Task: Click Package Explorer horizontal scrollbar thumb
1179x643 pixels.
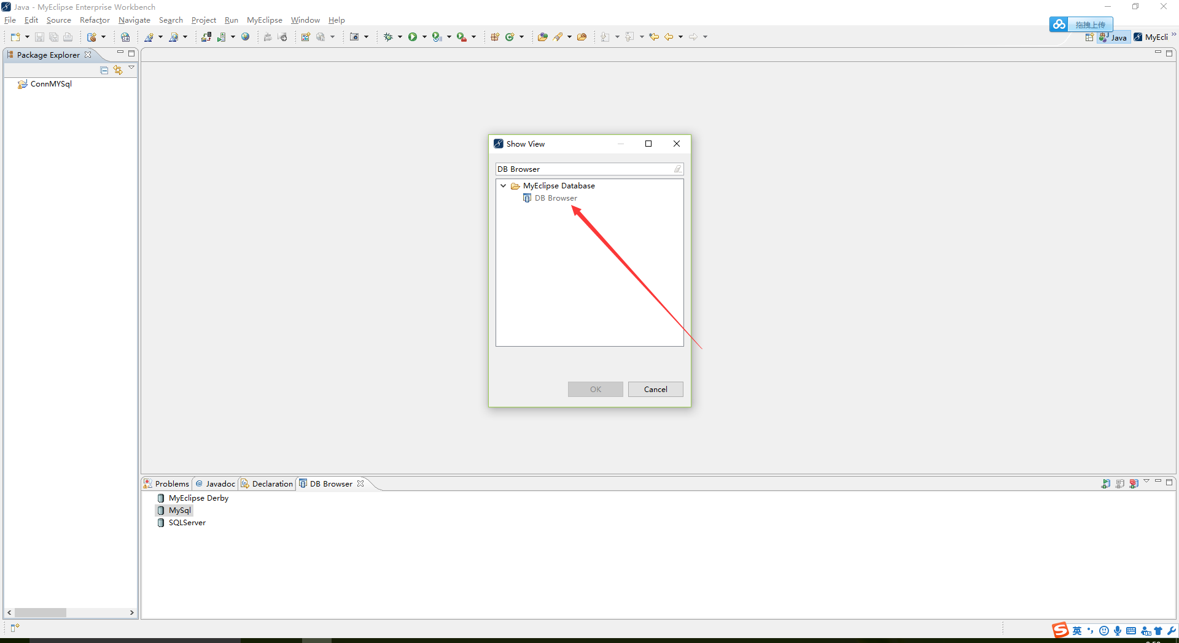Action: [41, 612]
